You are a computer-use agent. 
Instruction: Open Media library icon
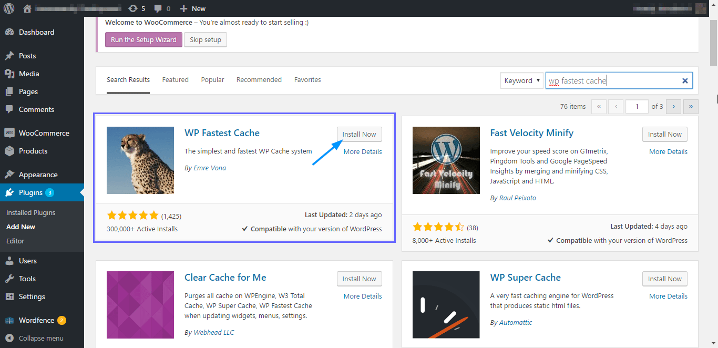coord(9,74)
